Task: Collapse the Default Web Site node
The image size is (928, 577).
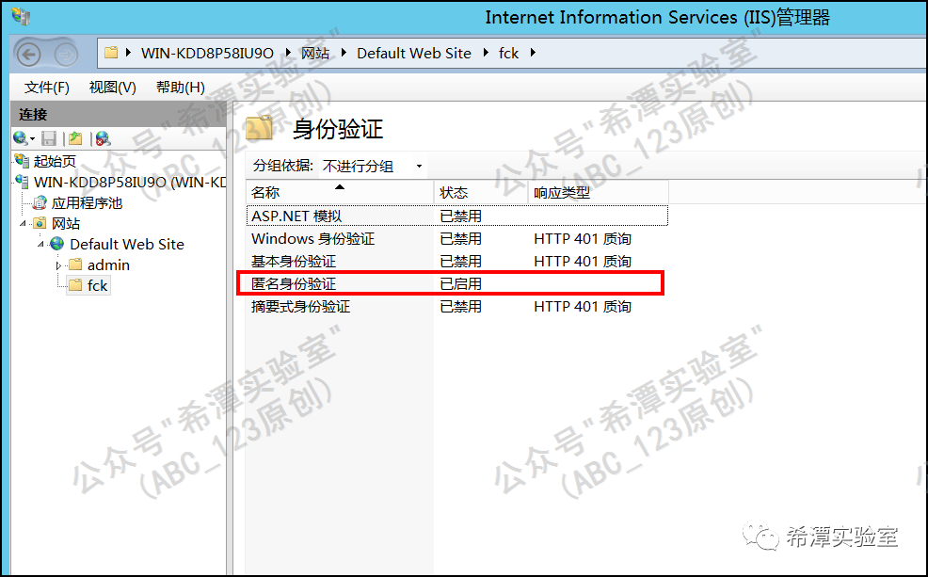Action: [x=40, y=244]
